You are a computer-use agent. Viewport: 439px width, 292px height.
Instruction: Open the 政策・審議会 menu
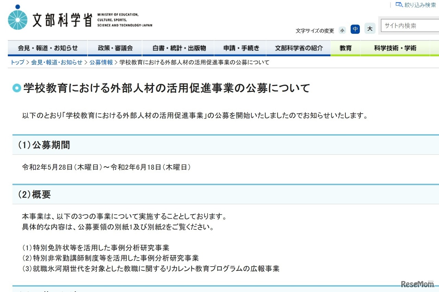[115, 48]
